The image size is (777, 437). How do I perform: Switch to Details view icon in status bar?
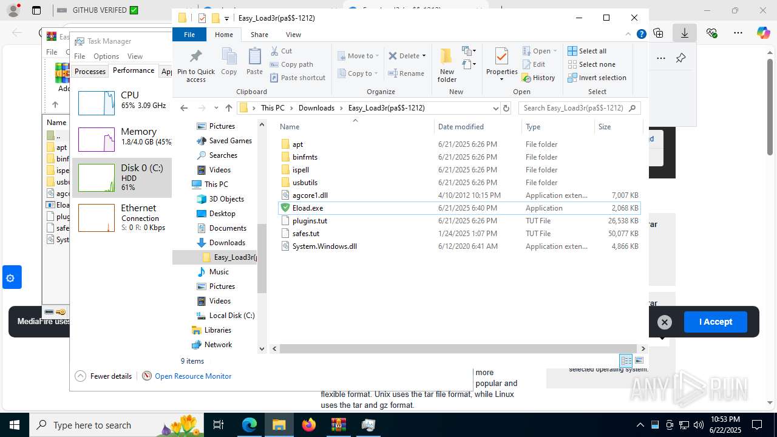(626, 361)
